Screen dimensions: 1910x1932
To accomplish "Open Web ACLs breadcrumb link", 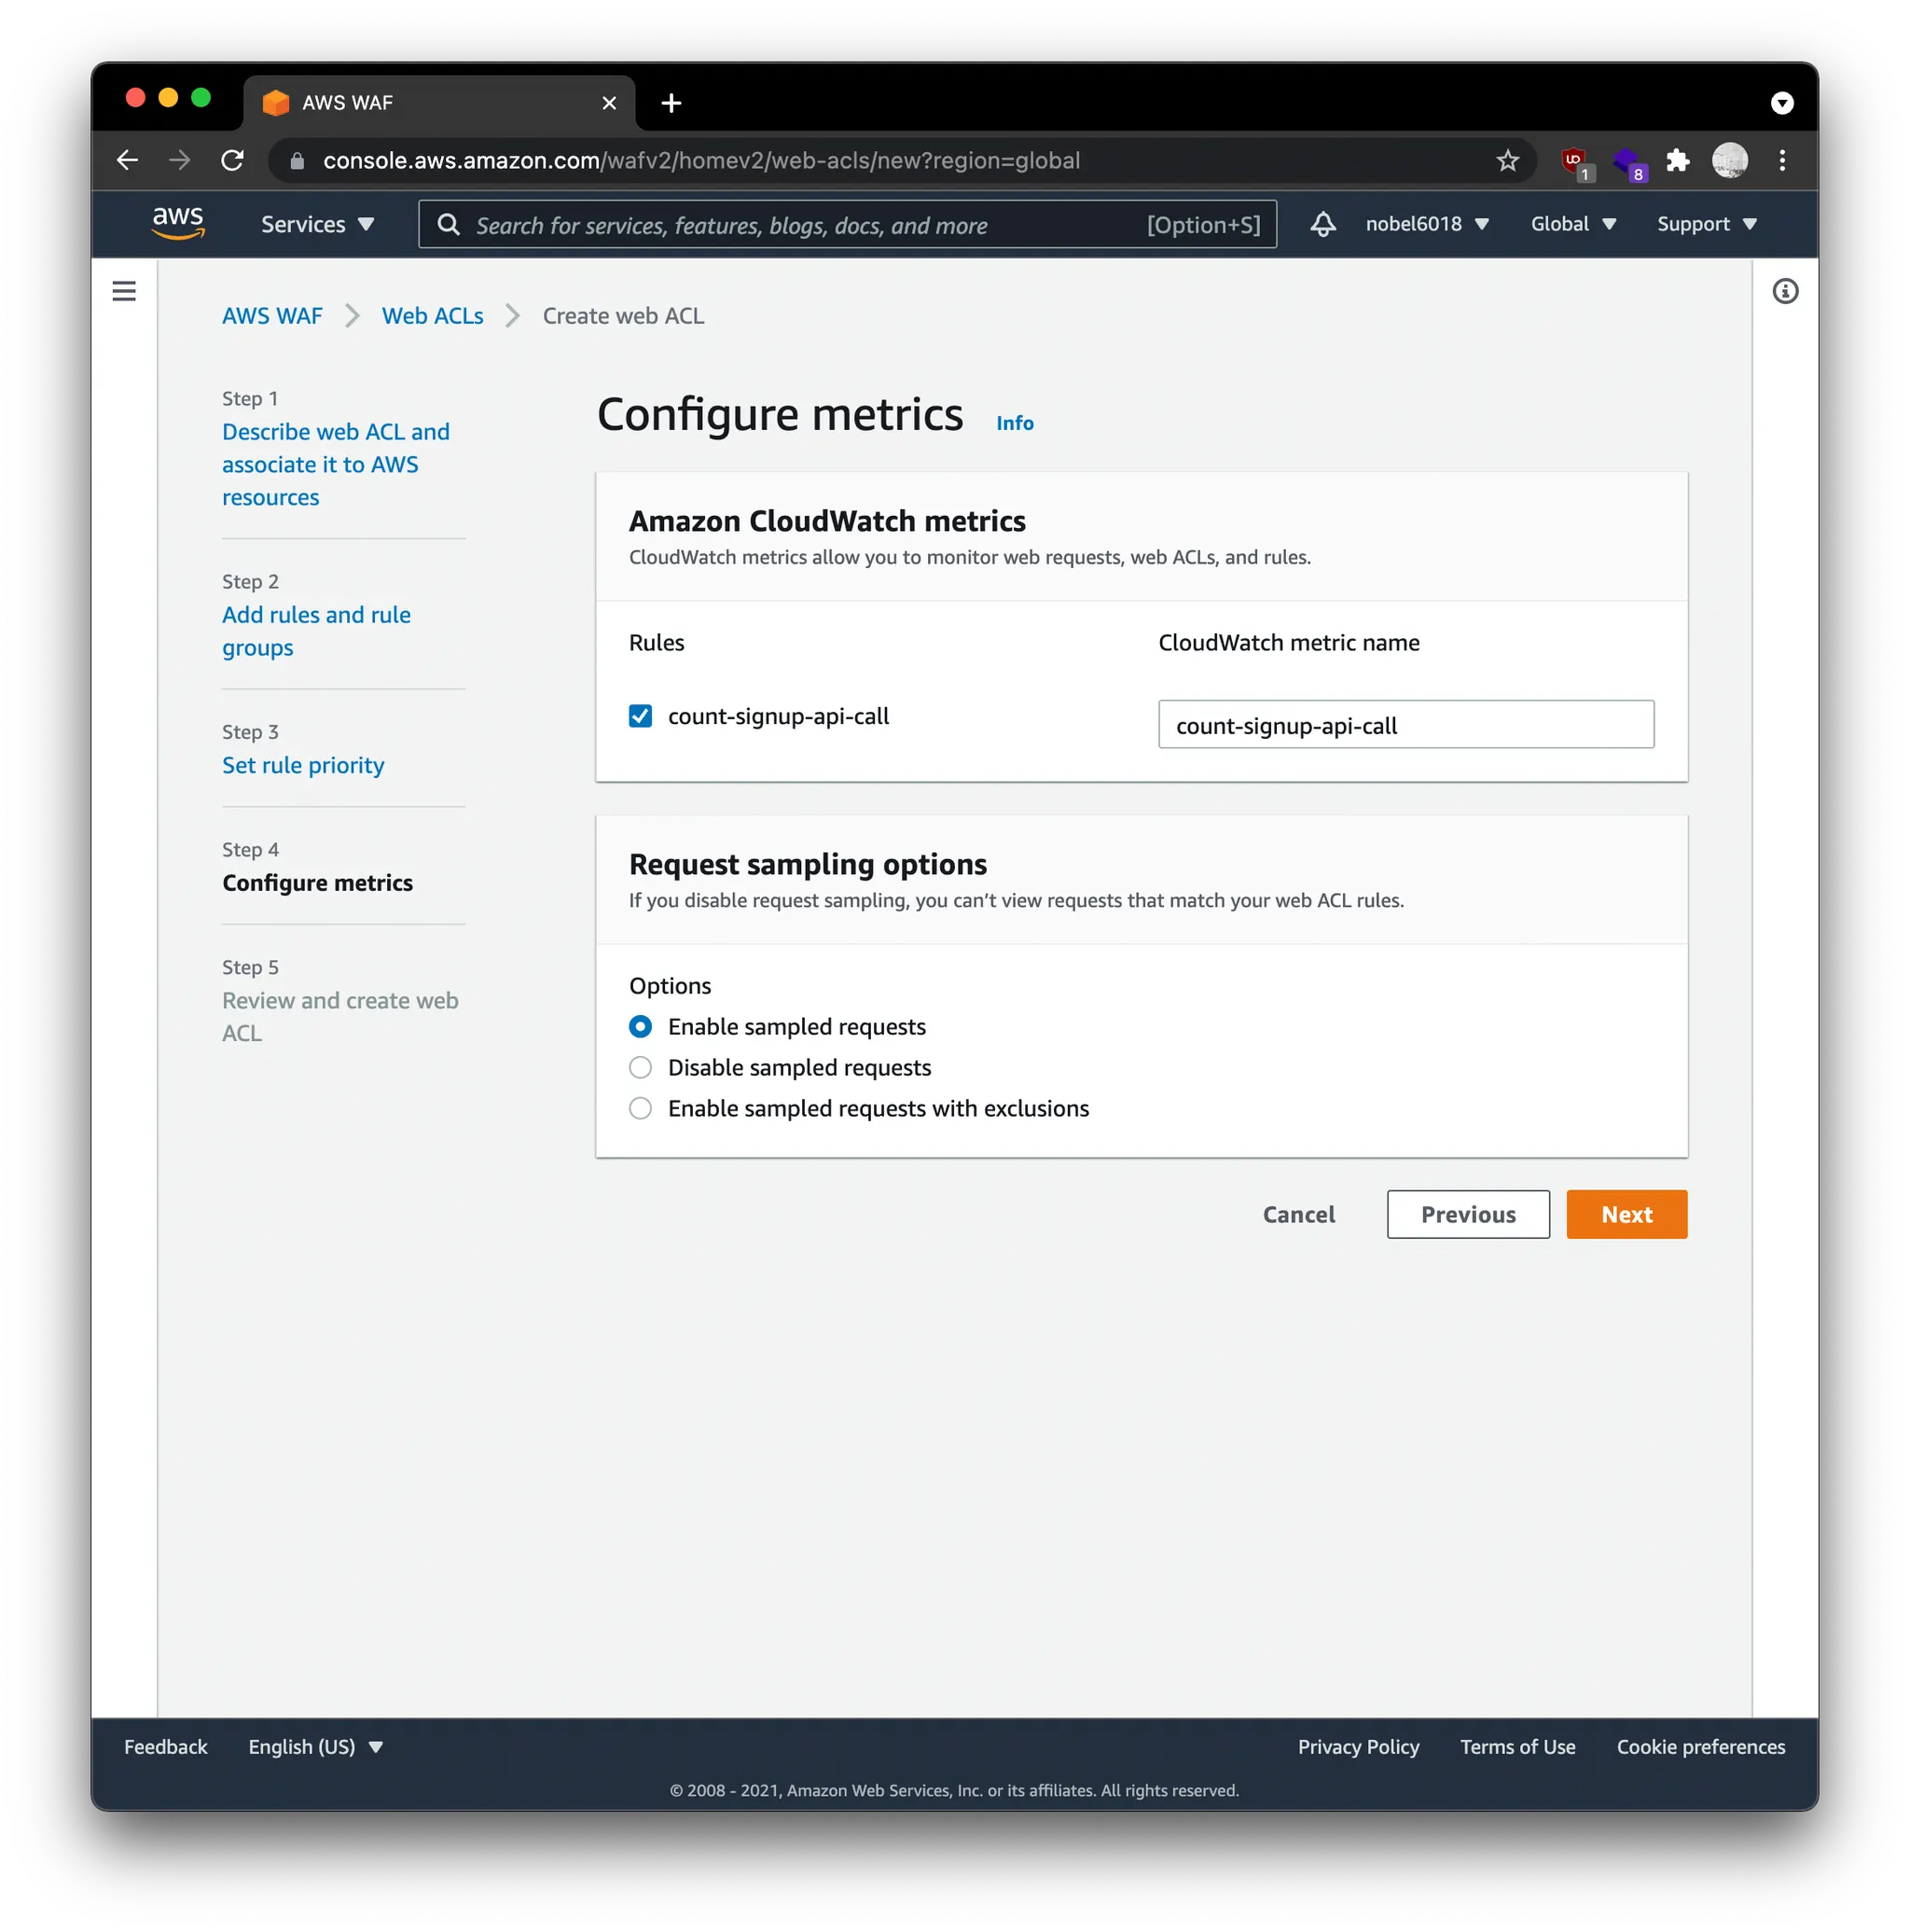I will click(x=432, y=316).
